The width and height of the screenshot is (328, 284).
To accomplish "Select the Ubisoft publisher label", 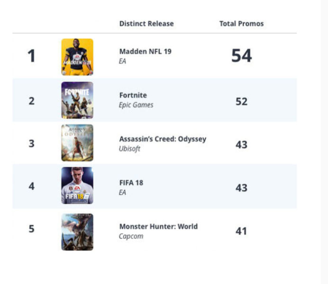I will point(130,149).
